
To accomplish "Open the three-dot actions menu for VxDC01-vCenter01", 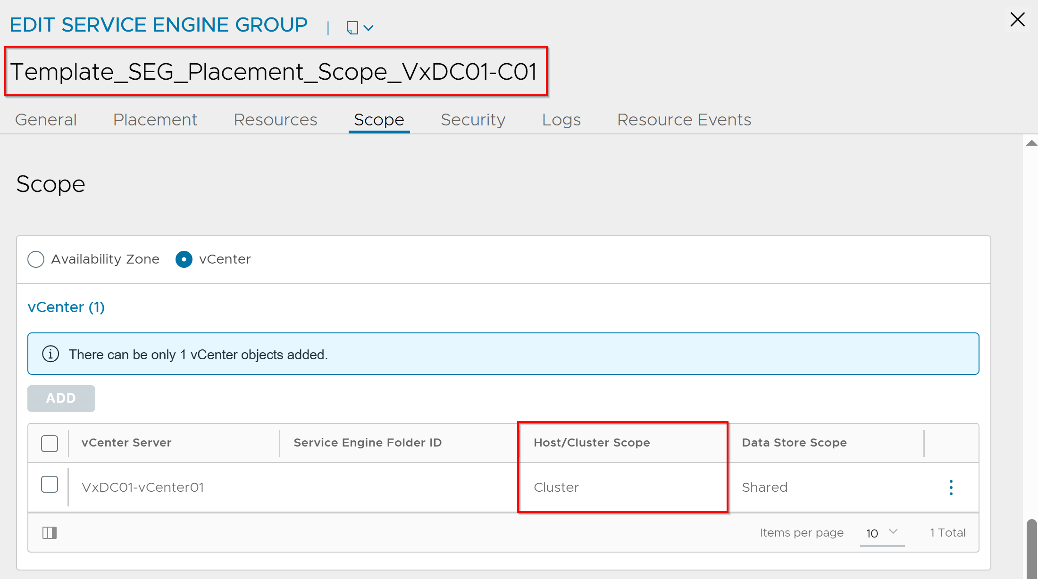I will tap(951, 487).
